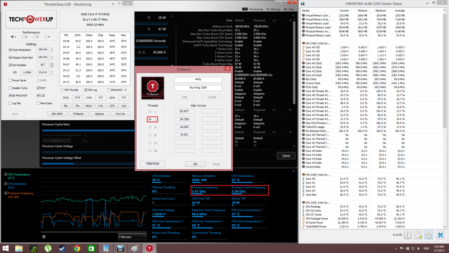The height and width of the screenshot is (253, 449).
Task: Launch Google Chrome from taskbar
Action: (x=77, y=248)
